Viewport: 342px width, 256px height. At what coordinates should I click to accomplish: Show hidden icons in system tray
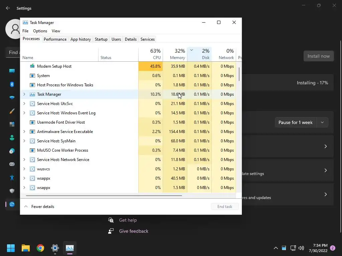[276, 248]
